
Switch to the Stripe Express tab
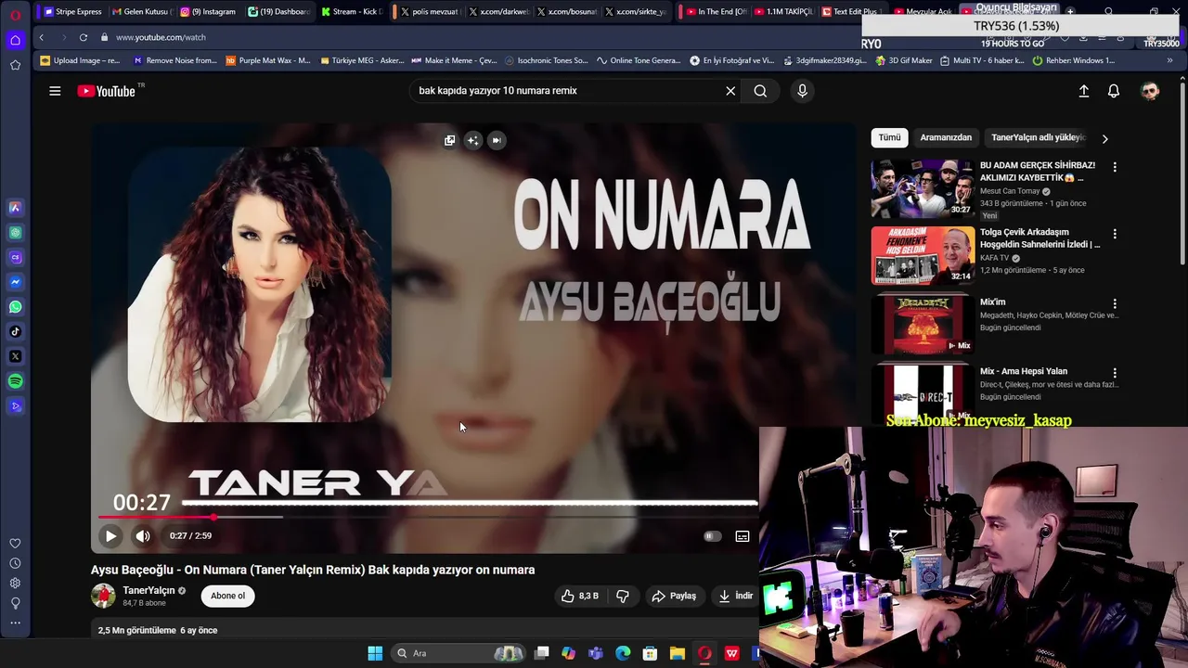pyautogui.click(x=72, y=11)
